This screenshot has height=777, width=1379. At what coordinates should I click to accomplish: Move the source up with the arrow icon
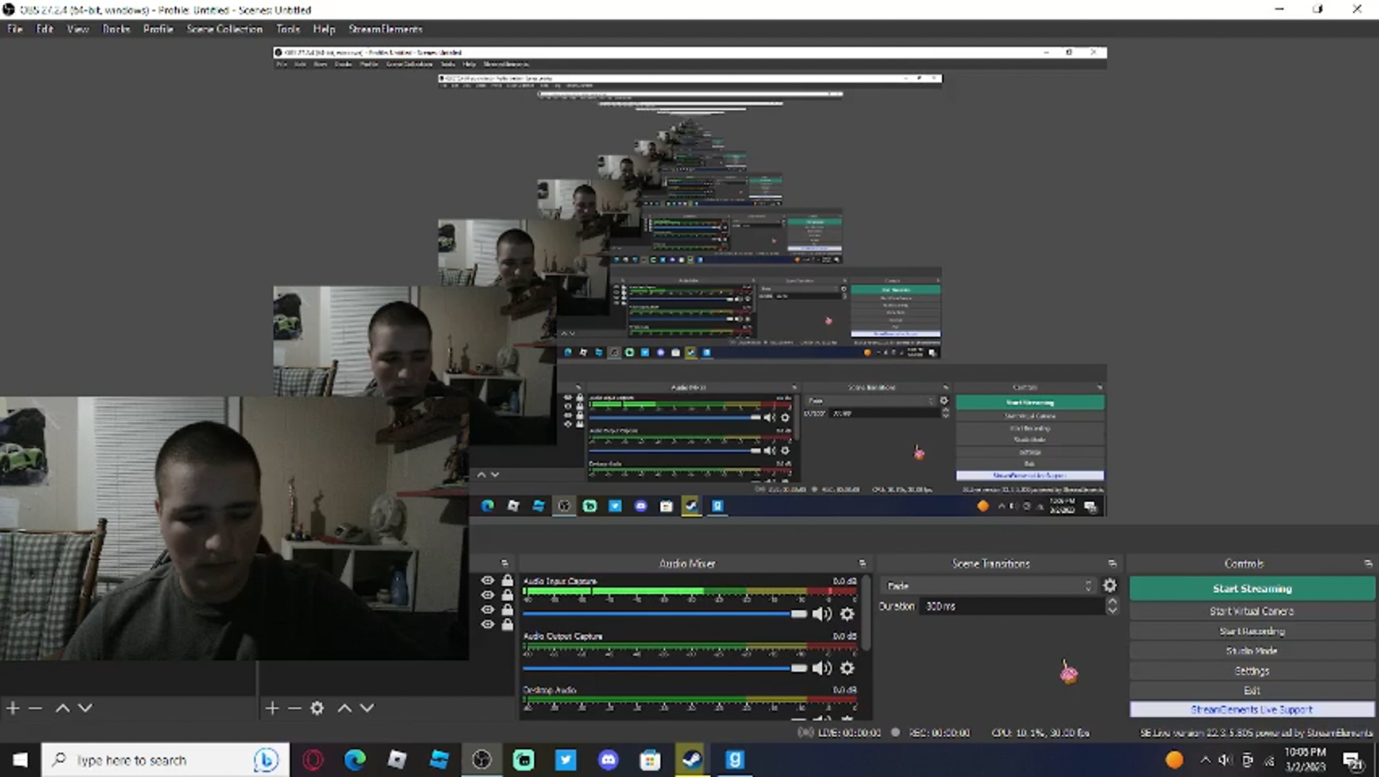(344, 708)
